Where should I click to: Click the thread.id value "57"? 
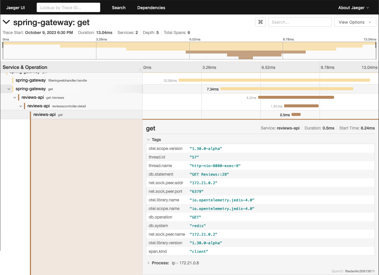point(194,157)
